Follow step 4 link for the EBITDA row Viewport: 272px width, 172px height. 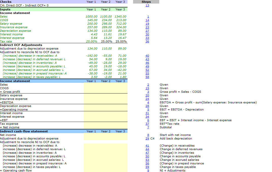click(148, 102)
